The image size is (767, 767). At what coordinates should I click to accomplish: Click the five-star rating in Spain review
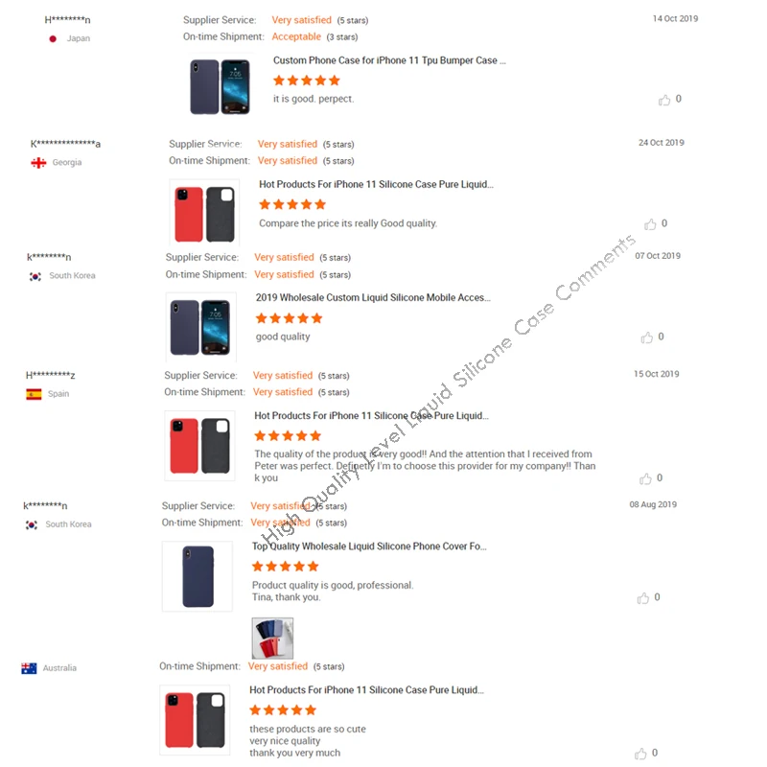(x=288, y=435)
